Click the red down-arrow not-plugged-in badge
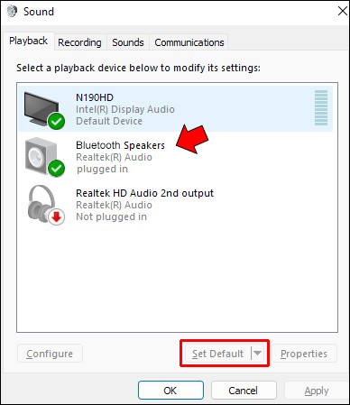This screenshot has width=350, height=405. click(x=56, y=216)
